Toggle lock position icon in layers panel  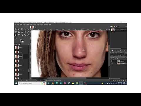coord(115,59)
